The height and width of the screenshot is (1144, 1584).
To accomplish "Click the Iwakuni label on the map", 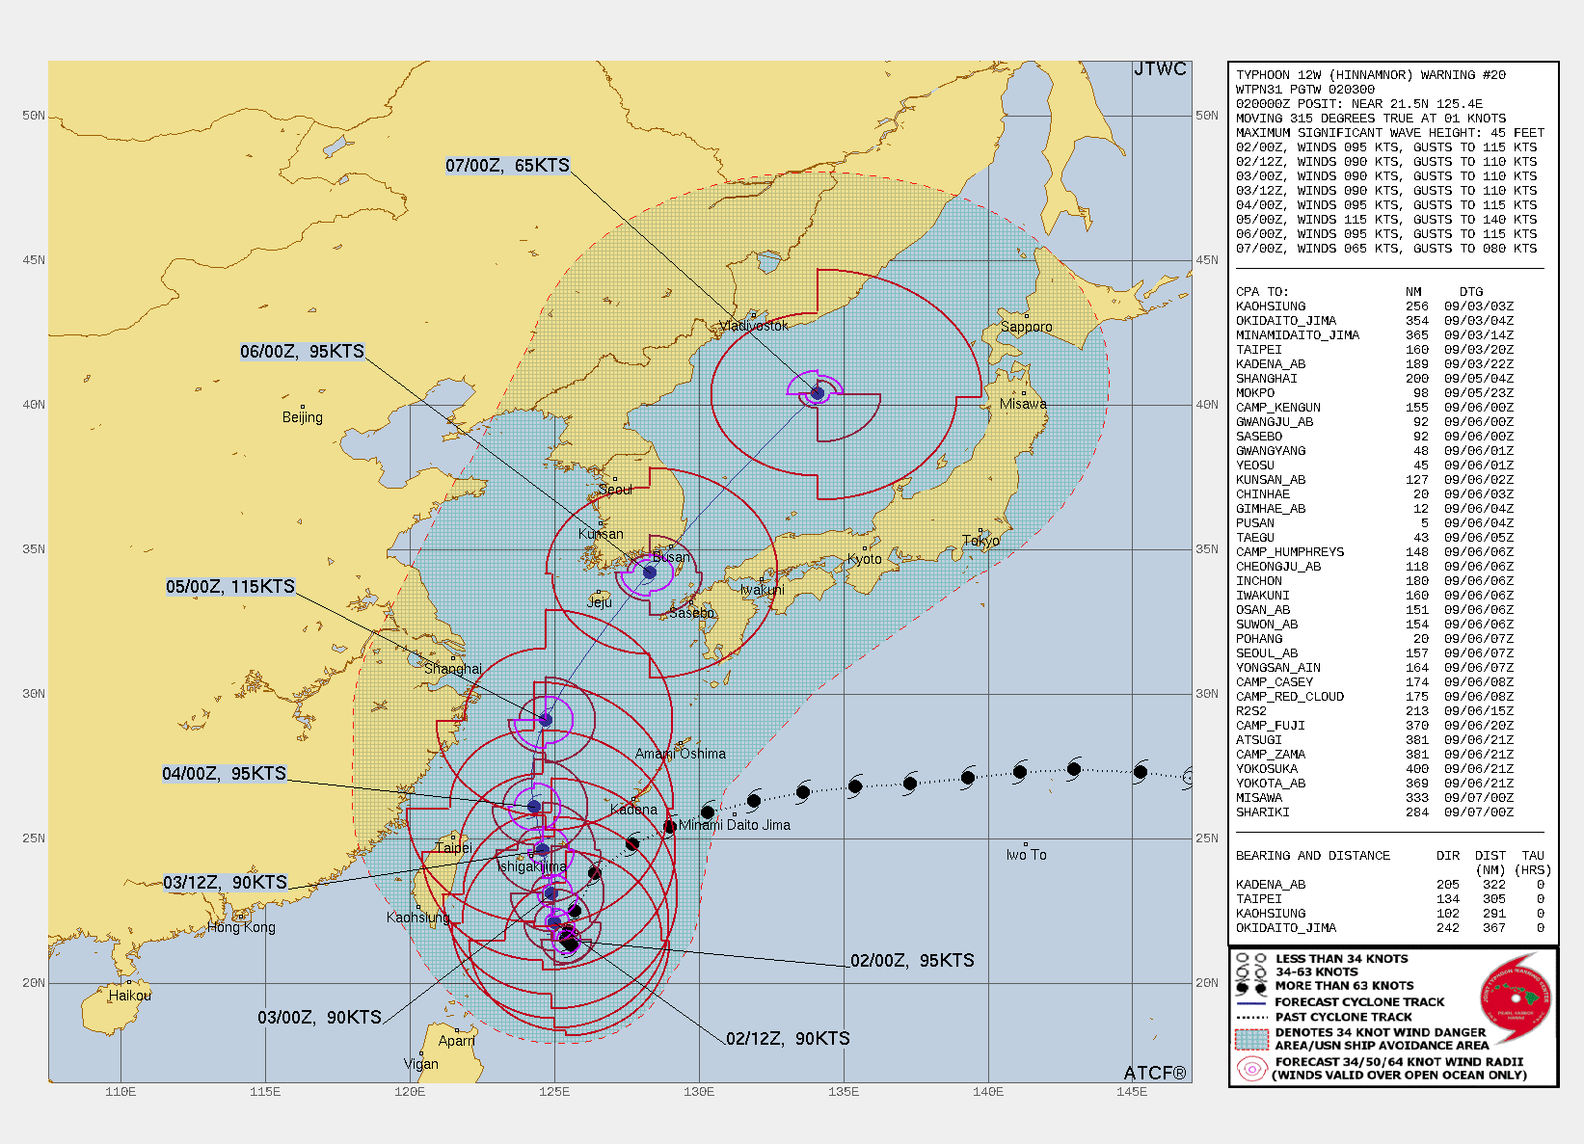I will click(763, 590).
